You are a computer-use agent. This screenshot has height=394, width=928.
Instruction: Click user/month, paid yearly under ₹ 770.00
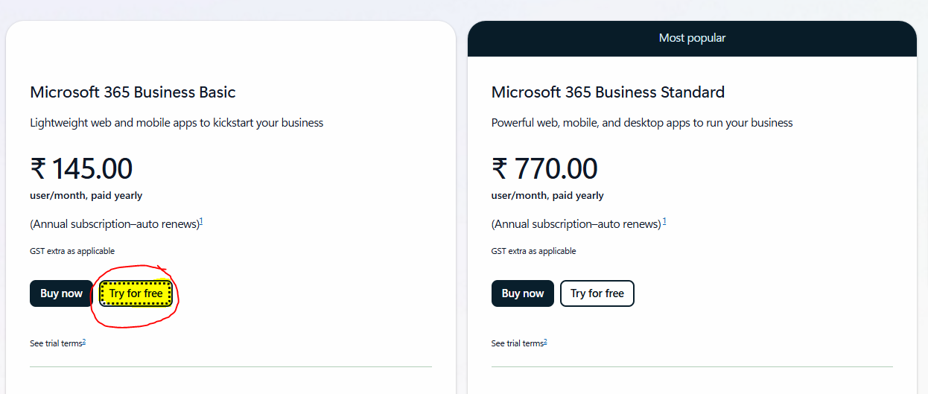(547, 196)
